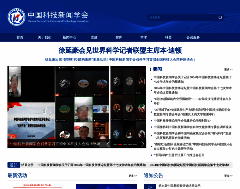Open ticker item 结果公示
Viewport: 240px width, 189px height.
(27, 165)
